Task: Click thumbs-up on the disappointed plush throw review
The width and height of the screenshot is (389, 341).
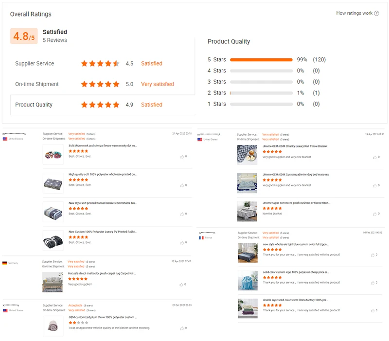Action: point(182,328)
